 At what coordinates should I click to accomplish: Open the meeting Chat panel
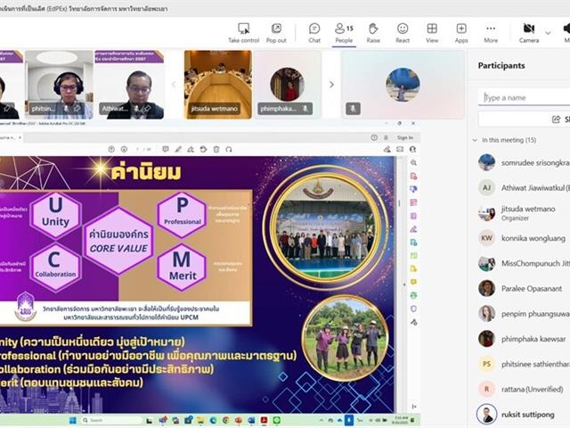pyautogui.click(x=314, y=32)
